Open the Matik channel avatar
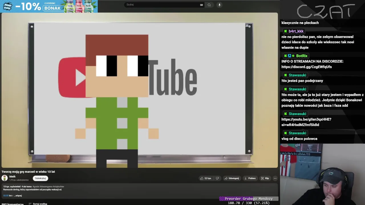 5,178
